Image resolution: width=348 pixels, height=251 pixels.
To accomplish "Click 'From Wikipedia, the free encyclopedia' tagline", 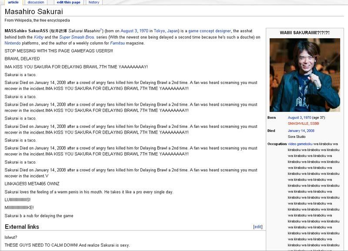I will 37,20.
